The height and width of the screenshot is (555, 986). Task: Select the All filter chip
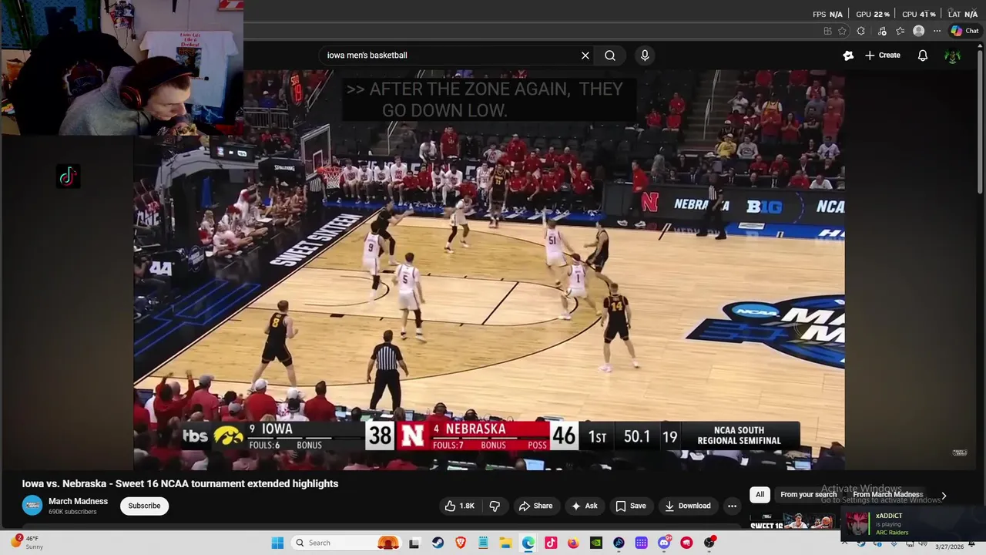760,495
